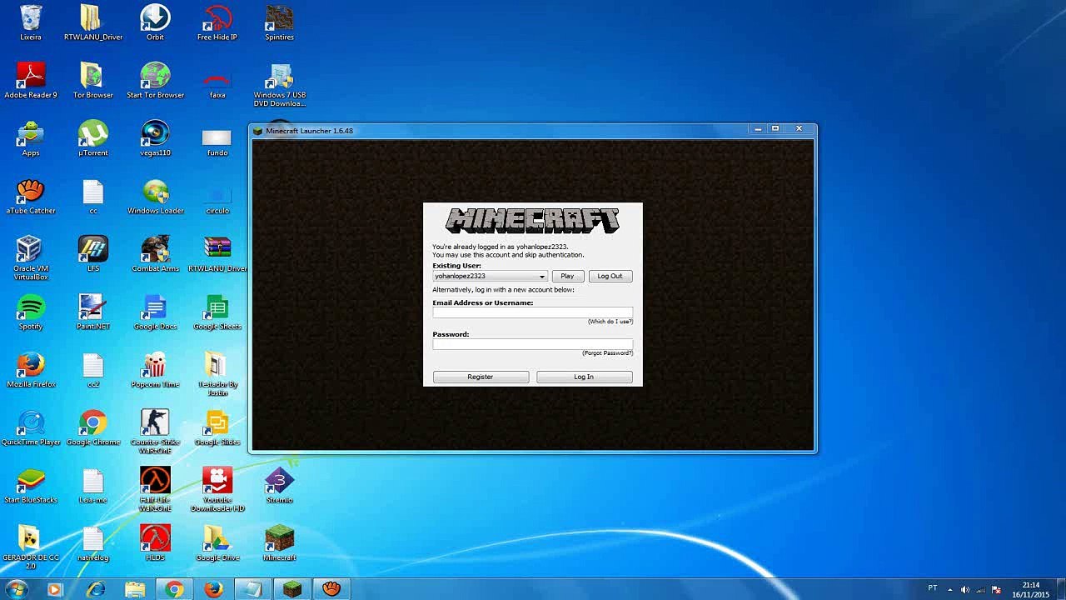This screenshot has height=600, width=1066.
Task: Open the Testador By Justin icon
Action: (217, 366)
